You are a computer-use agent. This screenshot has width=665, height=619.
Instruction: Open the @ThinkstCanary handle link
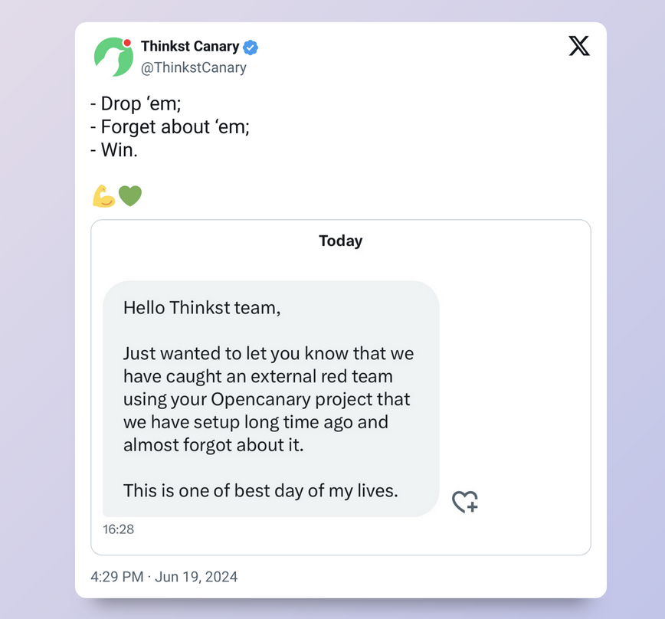(194, 67)
